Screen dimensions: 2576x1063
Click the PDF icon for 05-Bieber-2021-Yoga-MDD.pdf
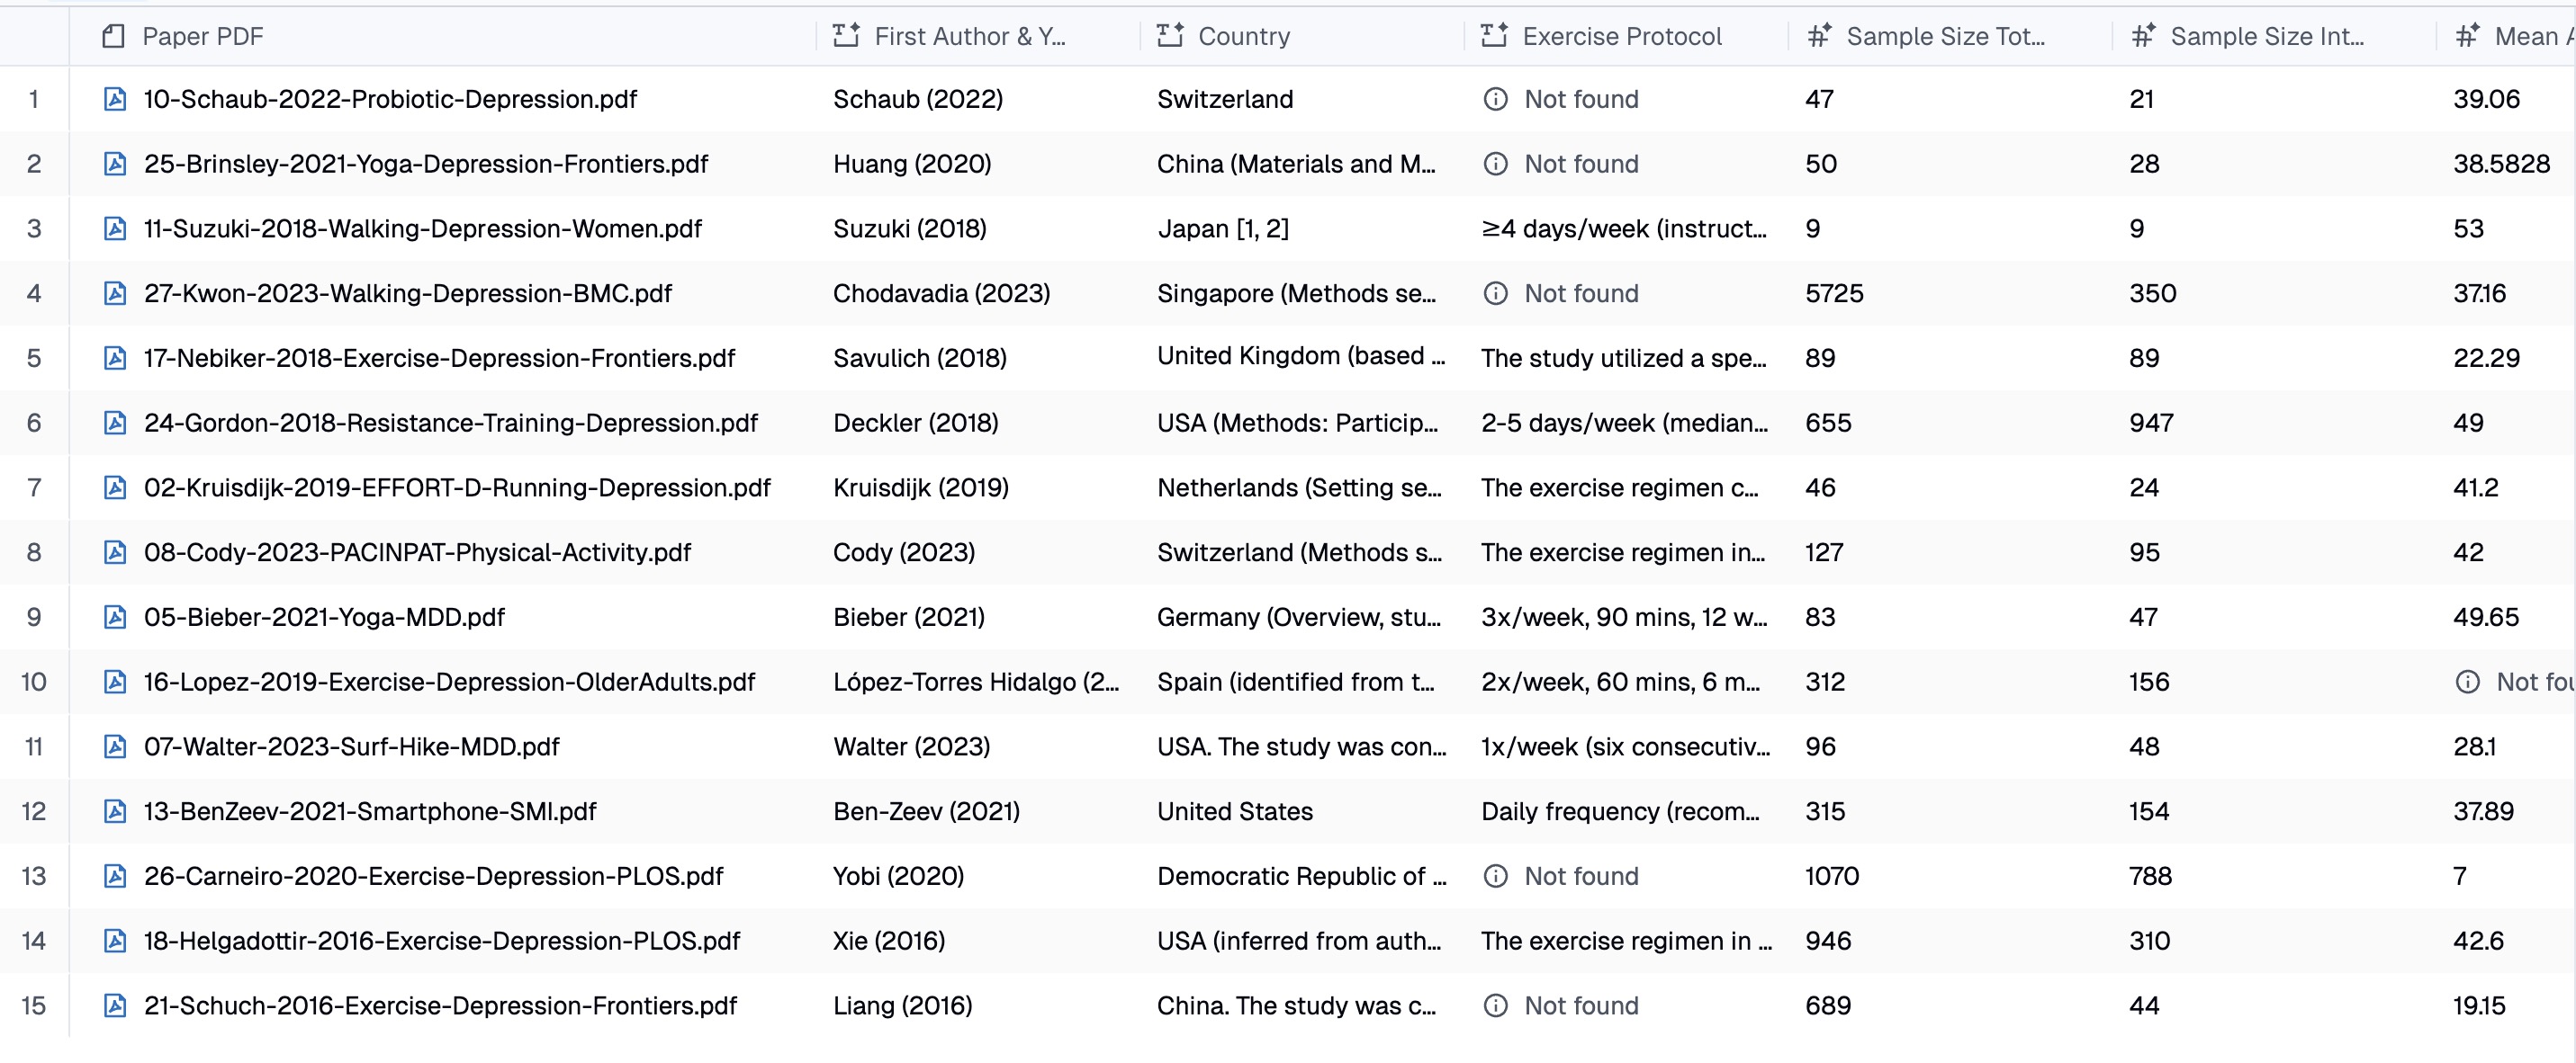[115, 616]
